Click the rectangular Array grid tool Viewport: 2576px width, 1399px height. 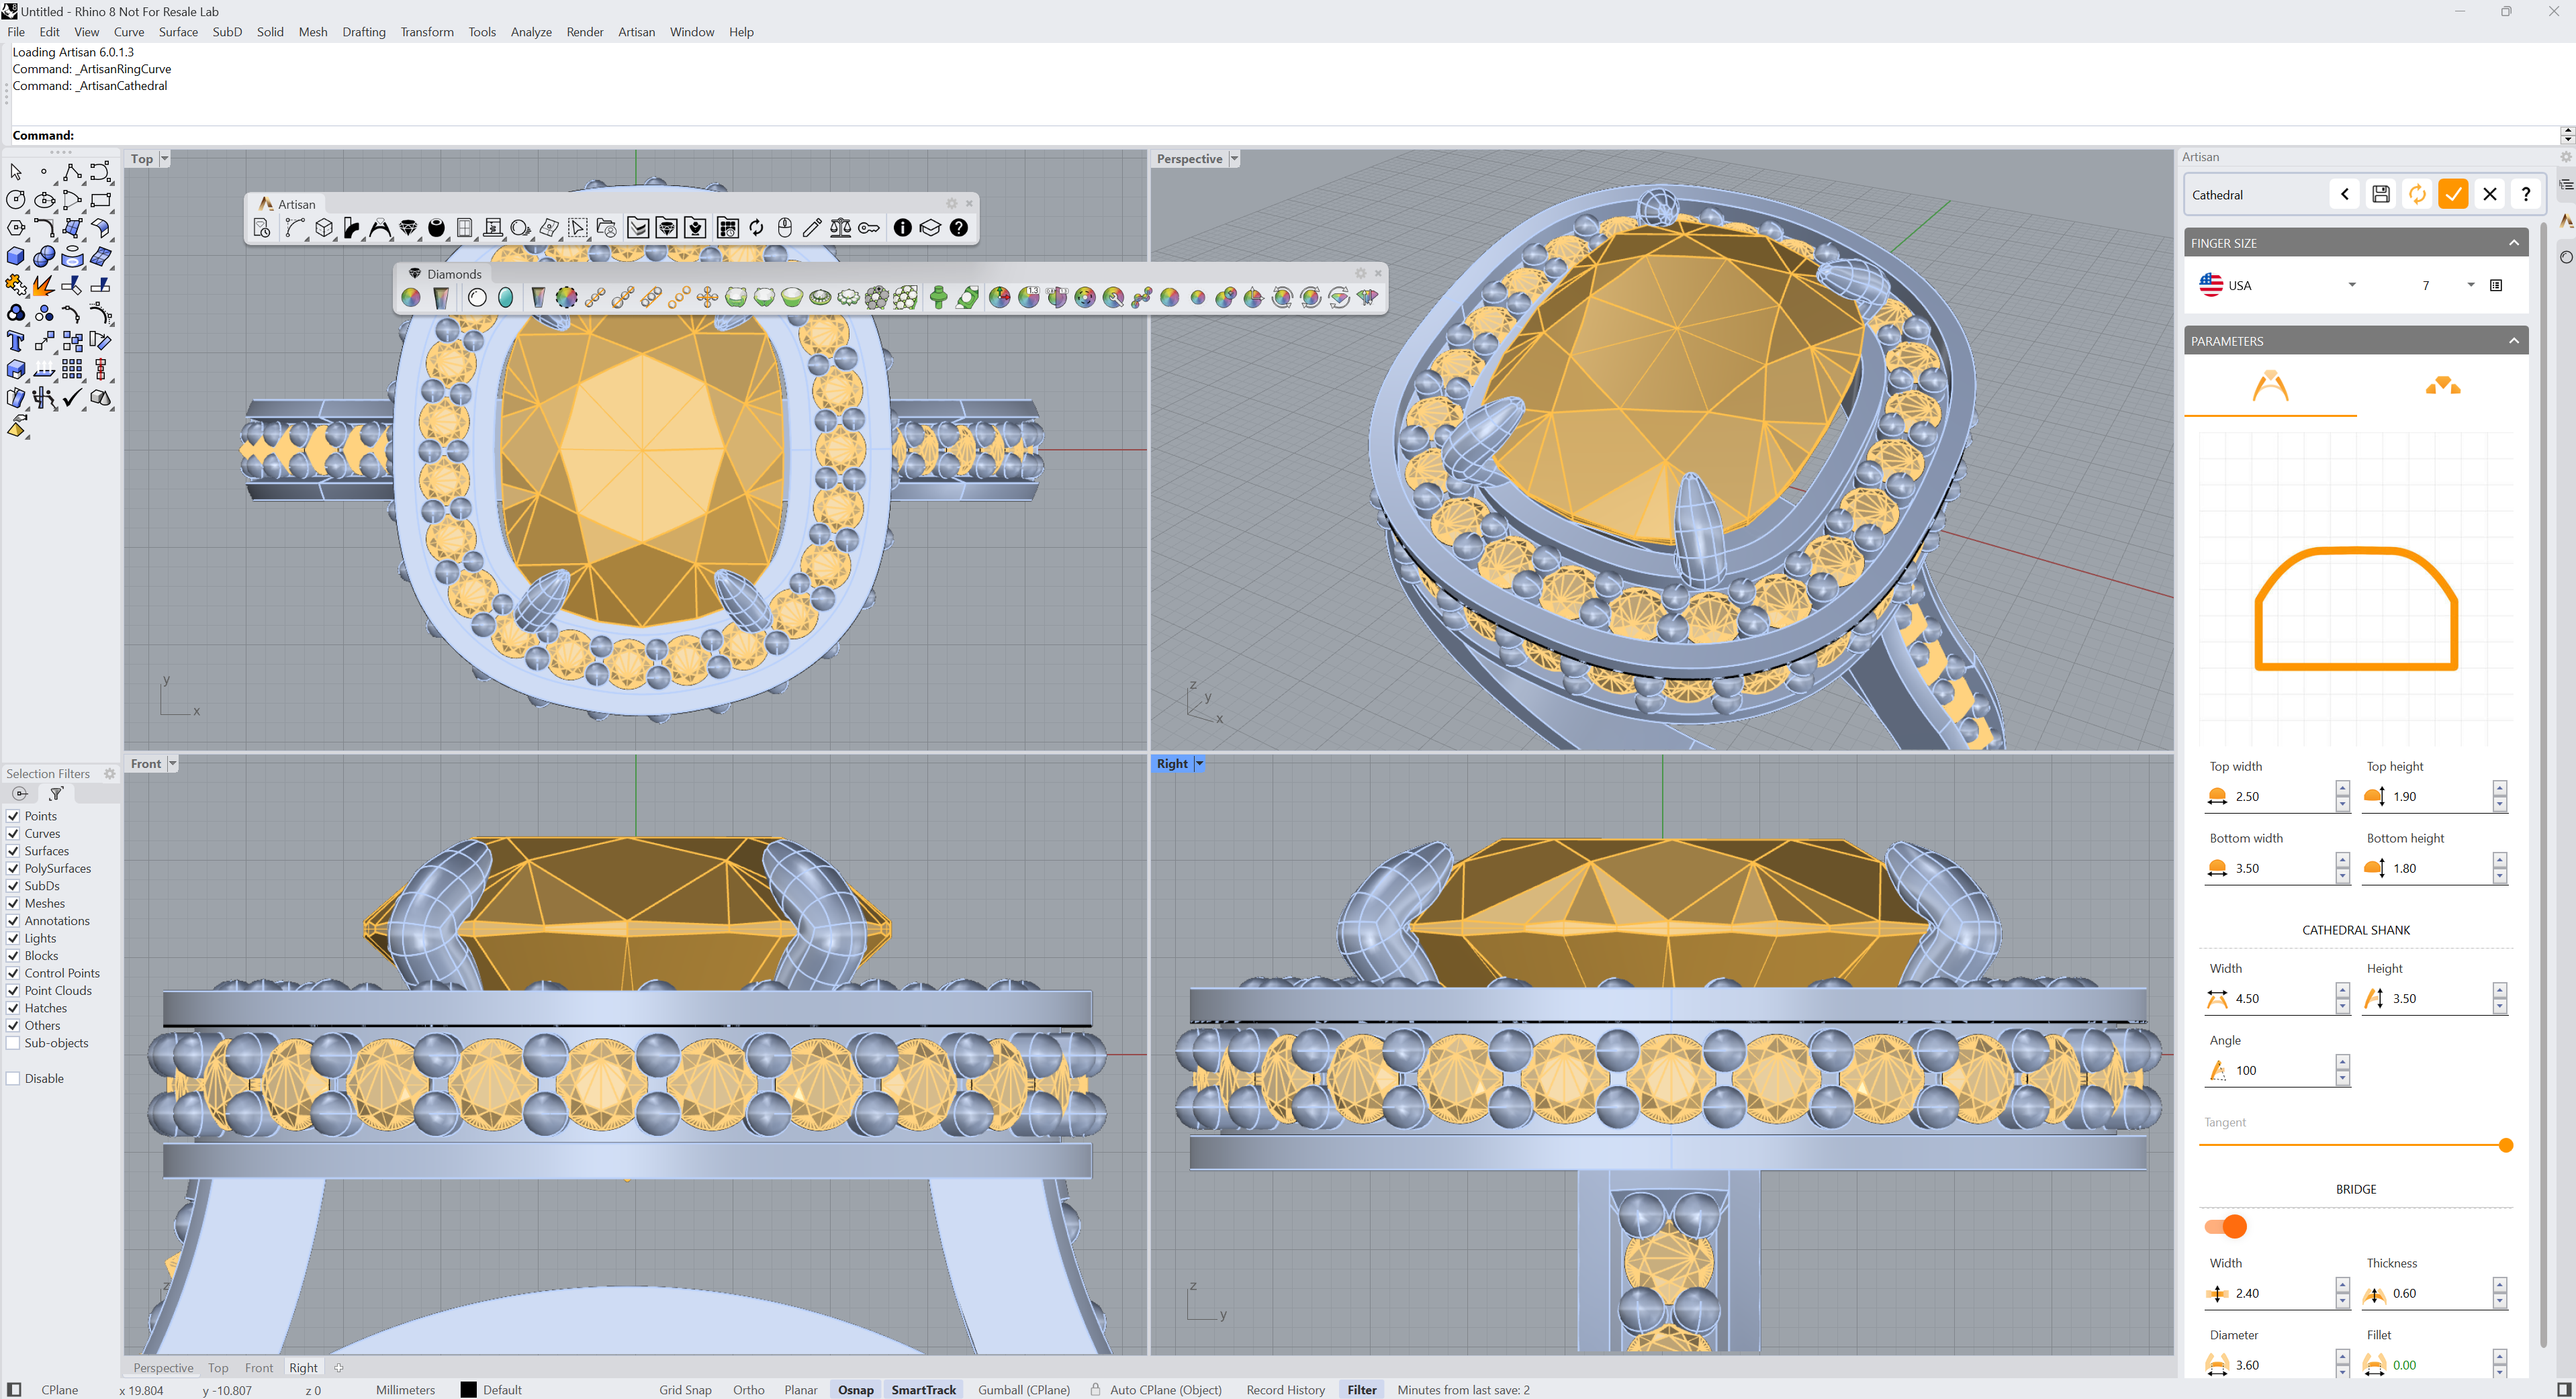click(72, 369)
